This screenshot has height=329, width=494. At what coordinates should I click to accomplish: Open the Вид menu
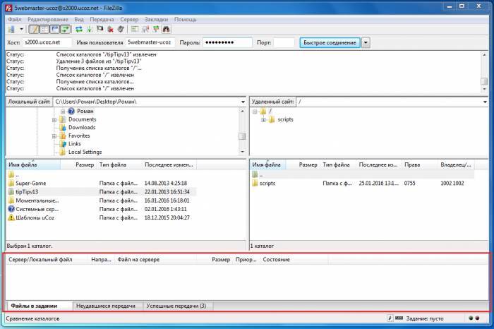(79, 20)
